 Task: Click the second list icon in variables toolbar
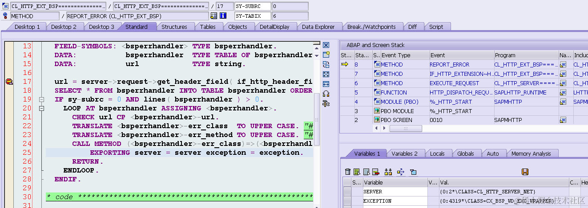coord(366,172)
